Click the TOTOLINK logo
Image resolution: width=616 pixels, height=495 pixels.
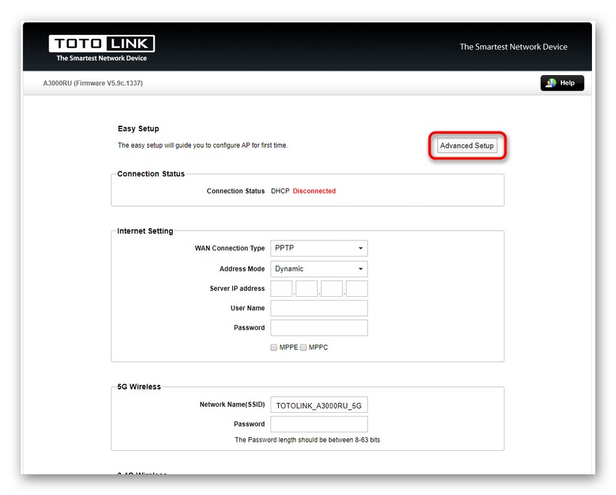tap(102, 49)
